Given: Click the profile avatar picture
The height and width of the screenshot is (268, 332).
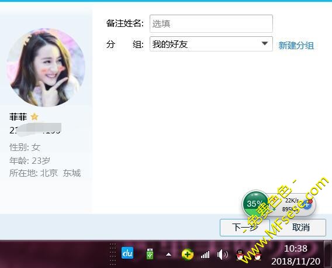Looking at the screenshot, I should point(46,67).
